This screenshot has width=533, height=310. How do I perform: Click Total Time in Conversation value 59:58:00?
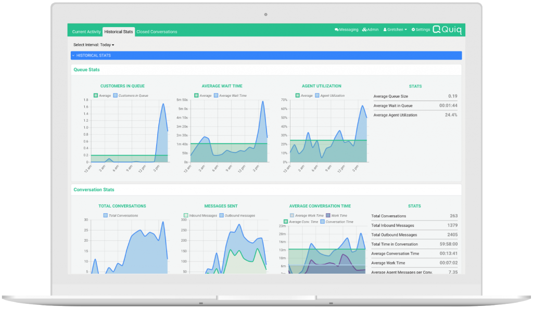pos(449,244)
